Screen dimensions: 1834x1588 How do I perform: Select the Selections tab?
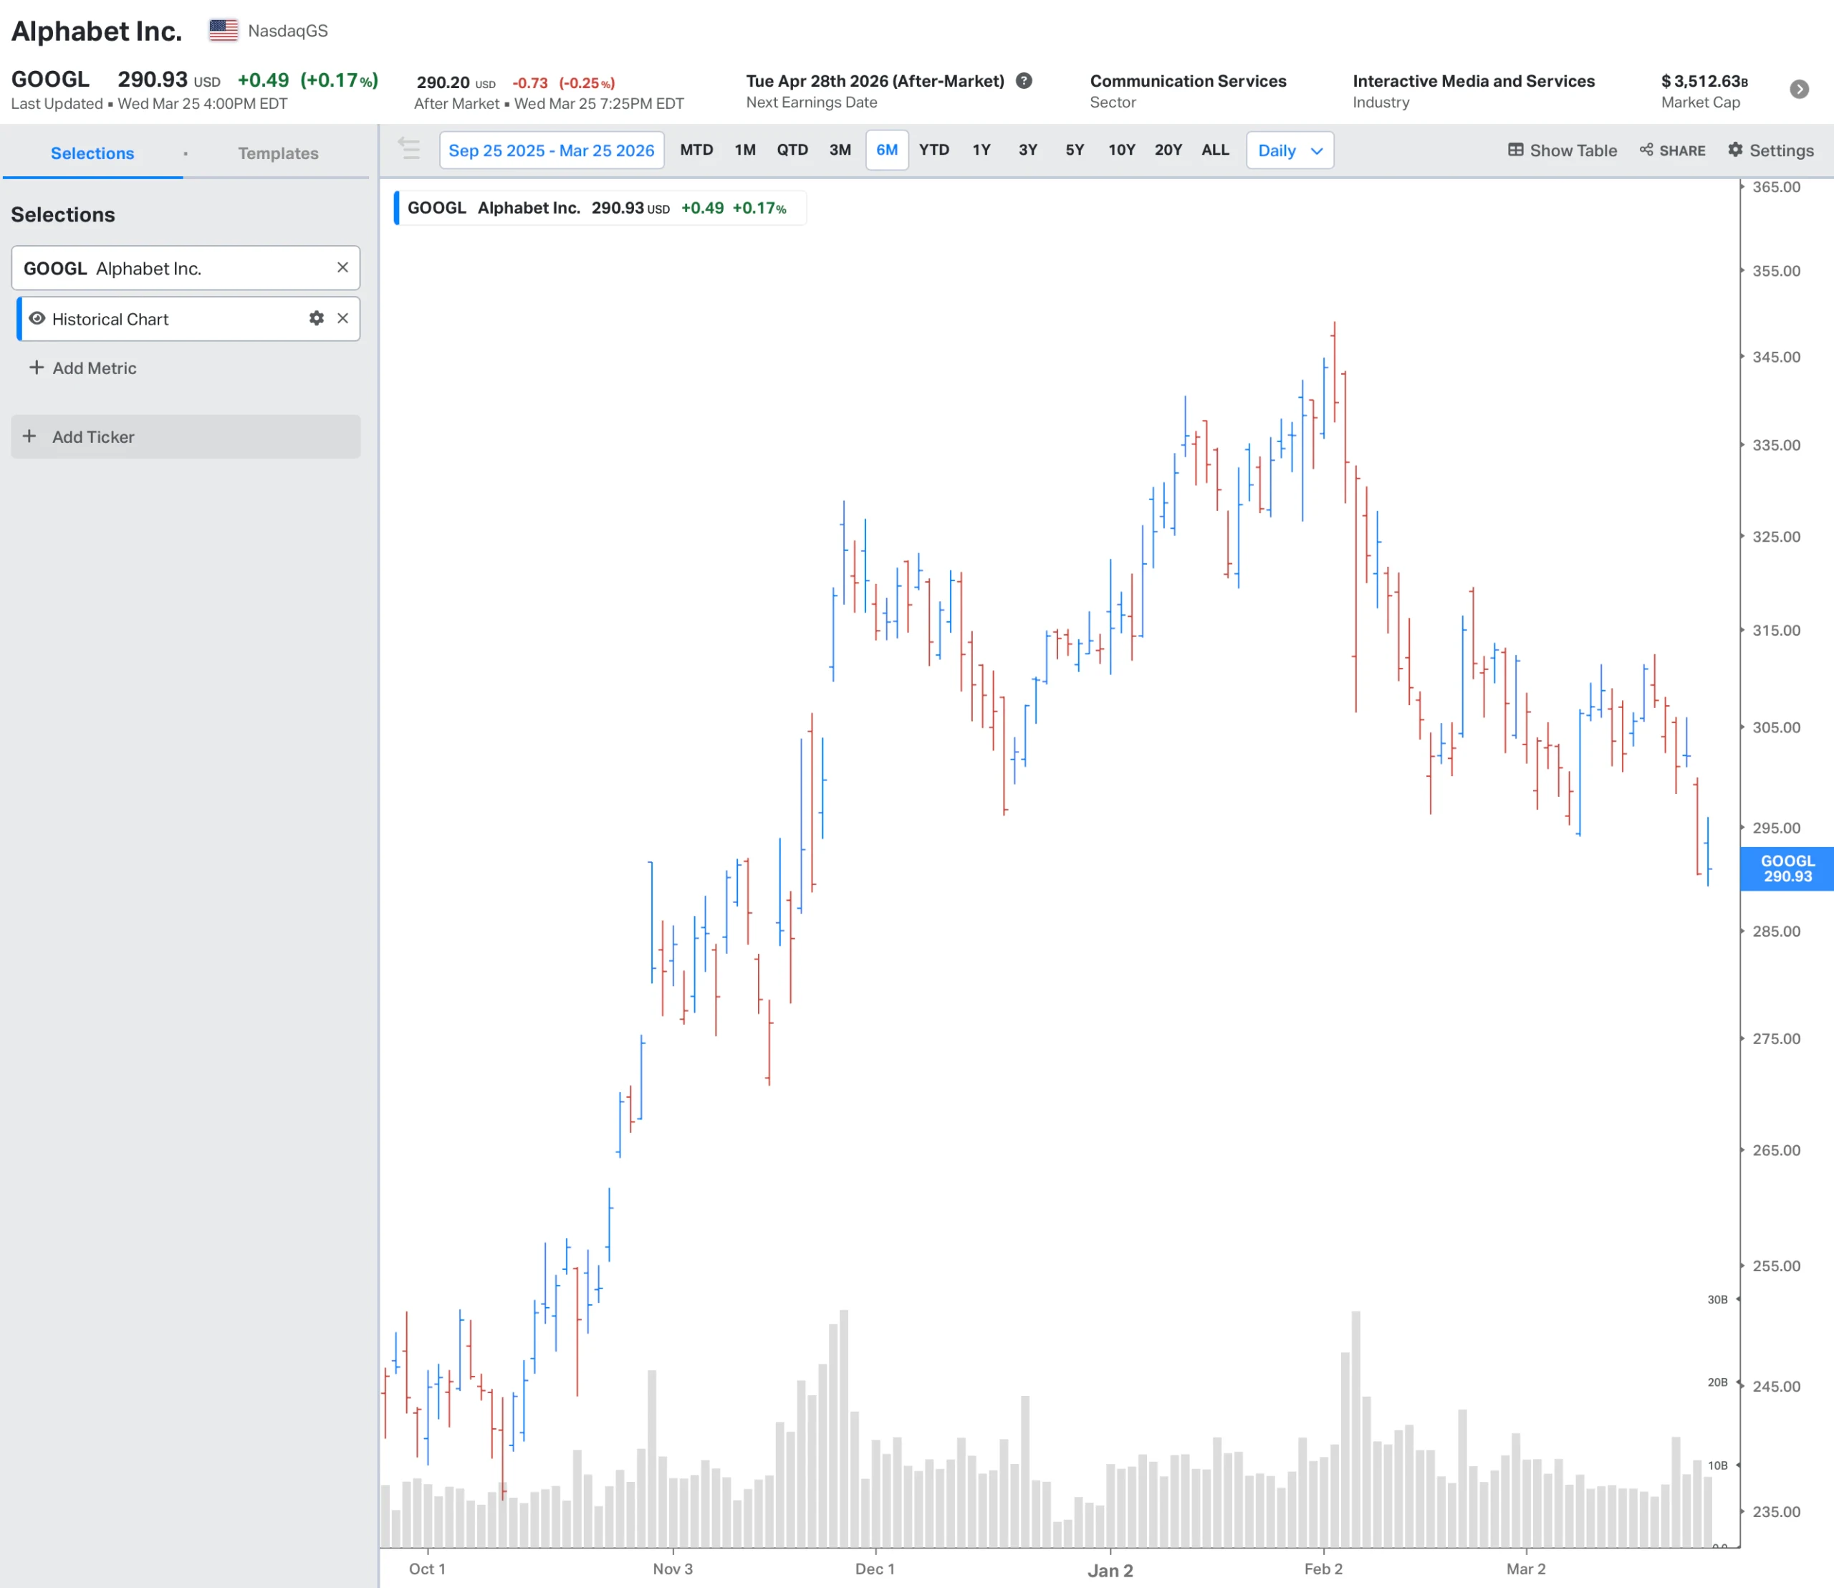[x=92, y=153]
